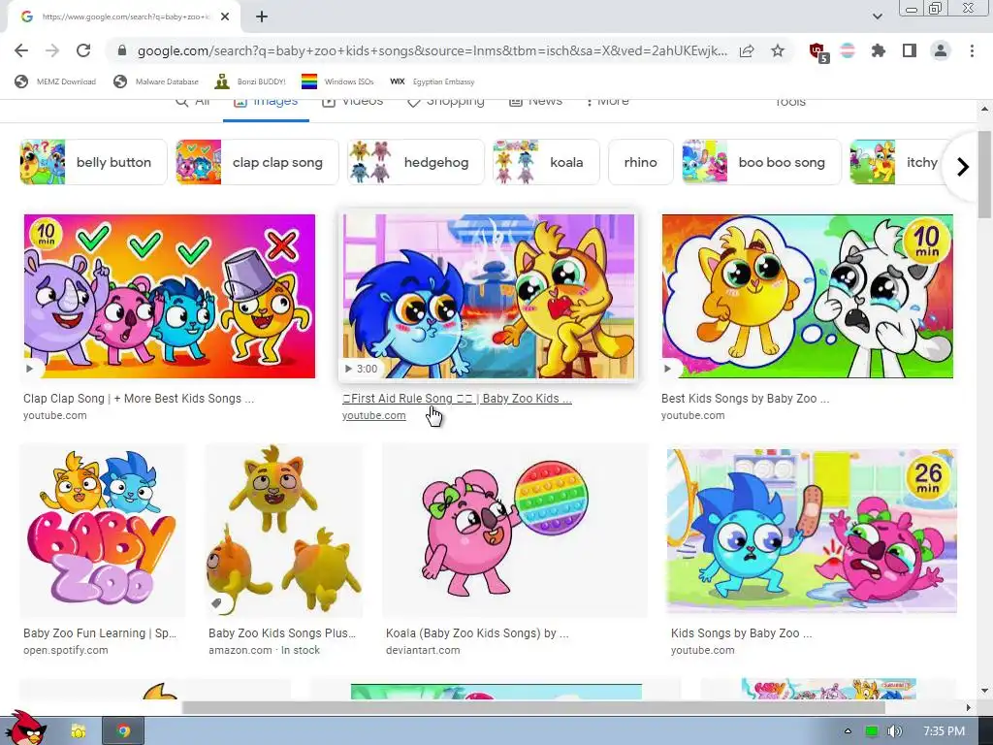The height and width of the screenshot is (745, 993).
Task: Filter by rhino chip
Action: 640,162
